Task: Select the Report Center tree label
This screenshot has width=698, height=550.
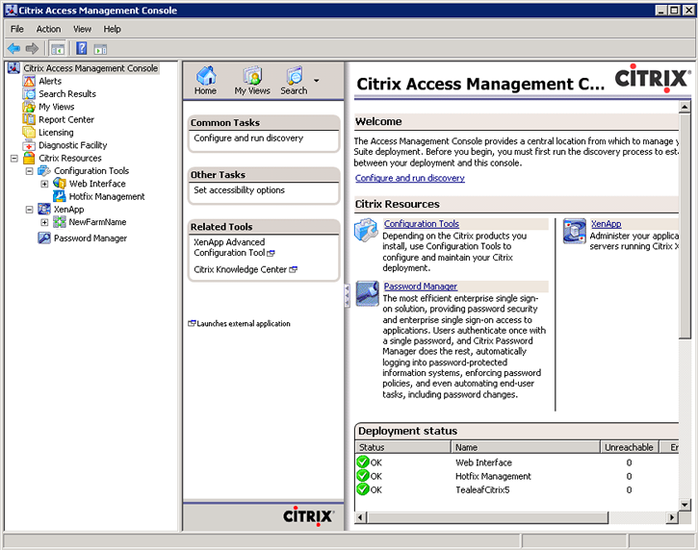Action: pyautogui.click(x=66, y=119)
